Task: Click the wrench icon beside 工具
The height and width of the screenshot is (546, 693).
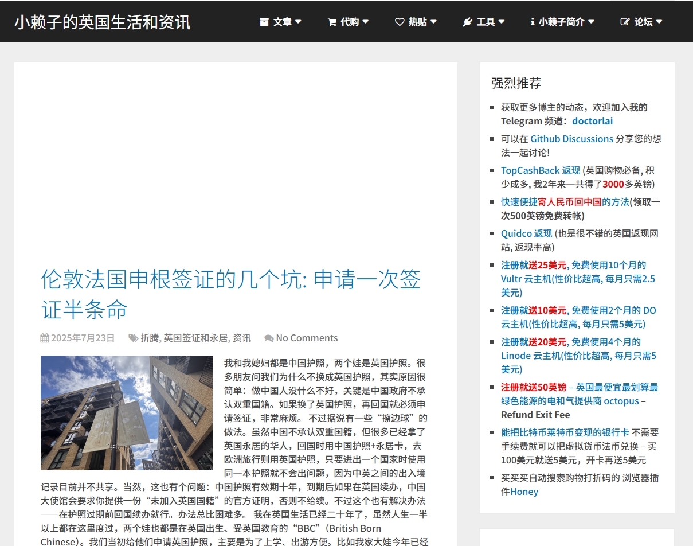Action: pos(468,22)
